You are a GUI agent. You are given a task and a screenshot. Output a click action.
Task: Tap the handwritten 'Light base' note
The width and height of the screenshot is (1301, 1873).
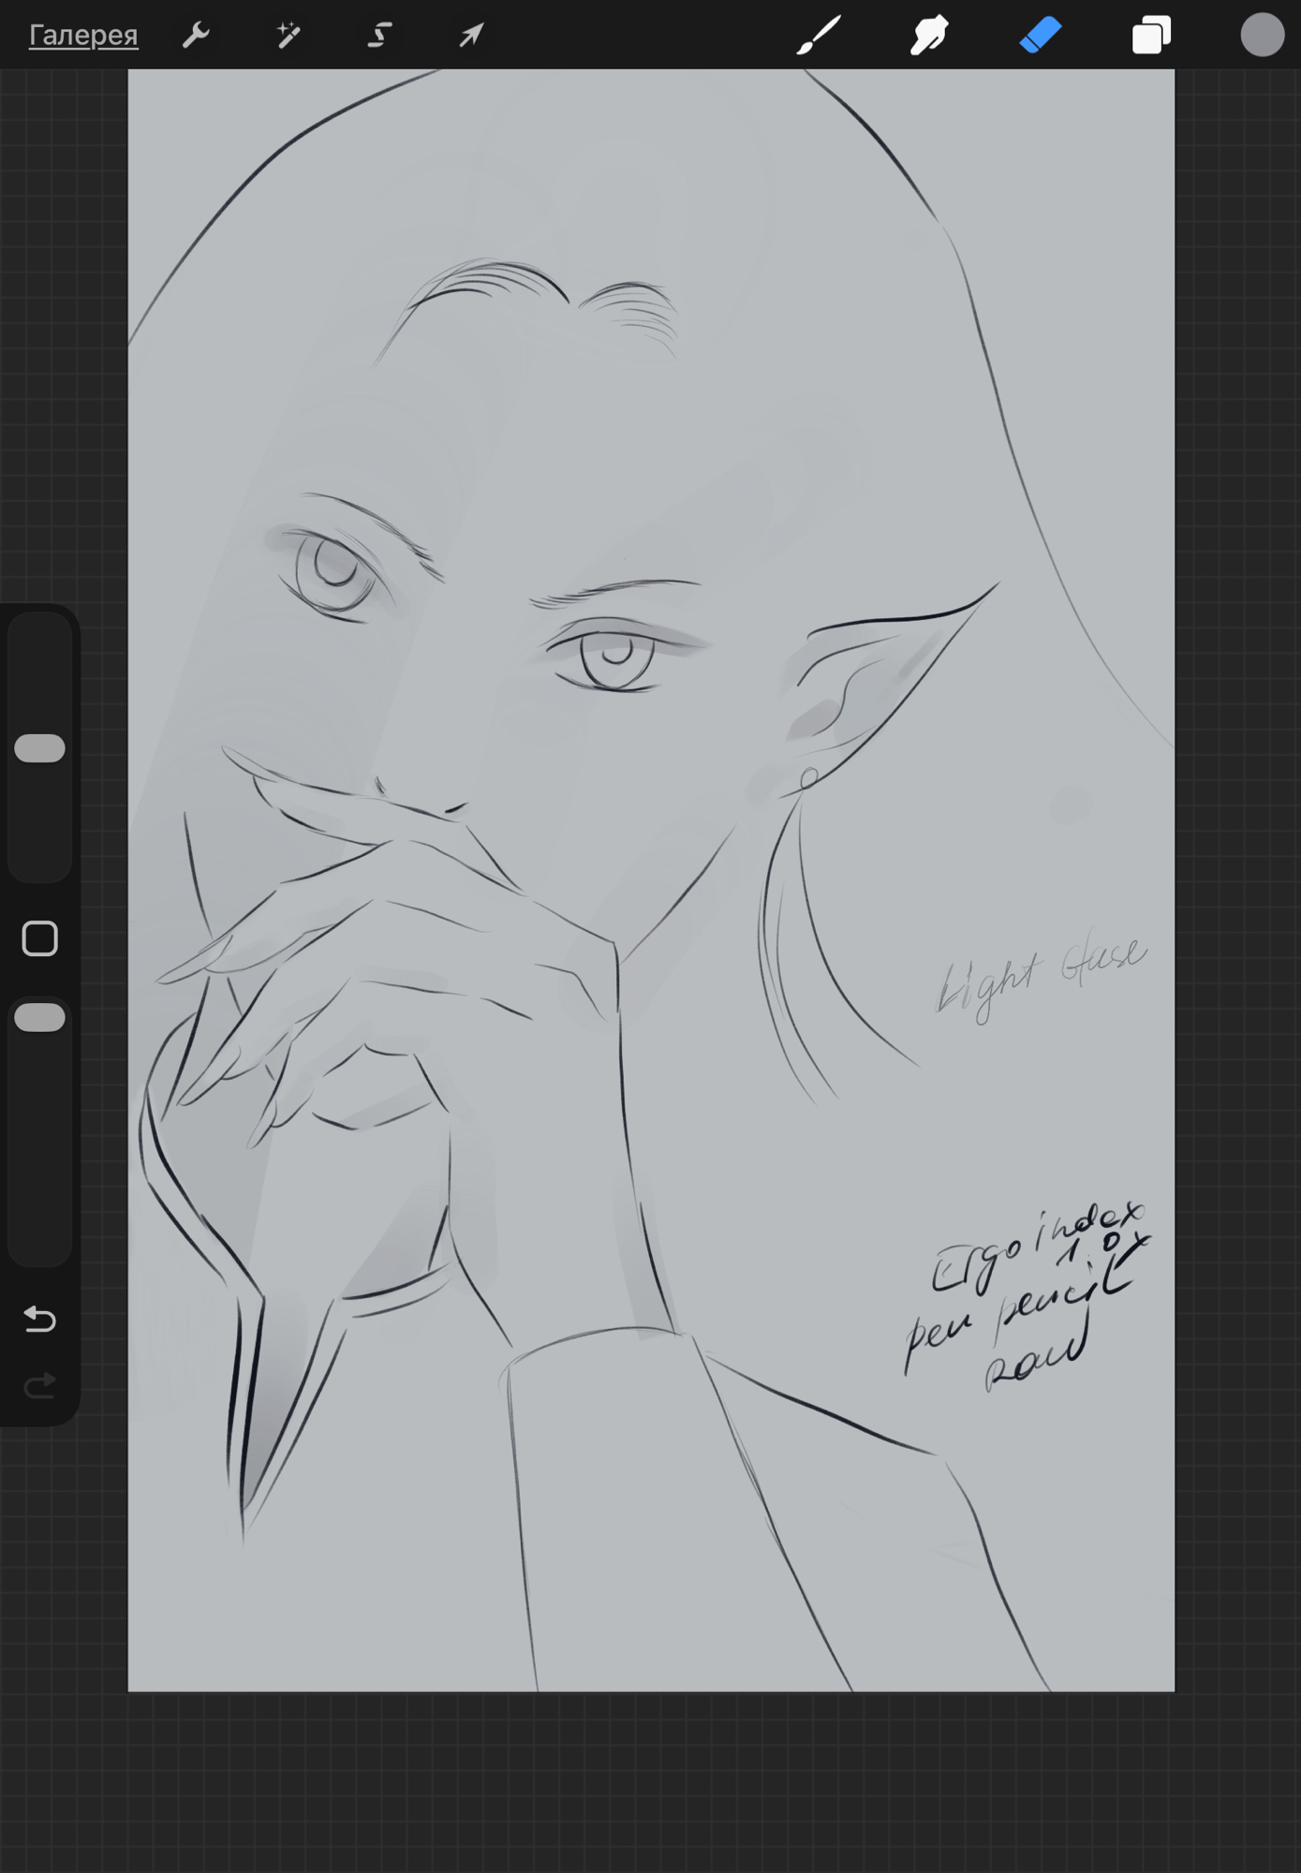pyautogui.click(x=1042, y=978)
